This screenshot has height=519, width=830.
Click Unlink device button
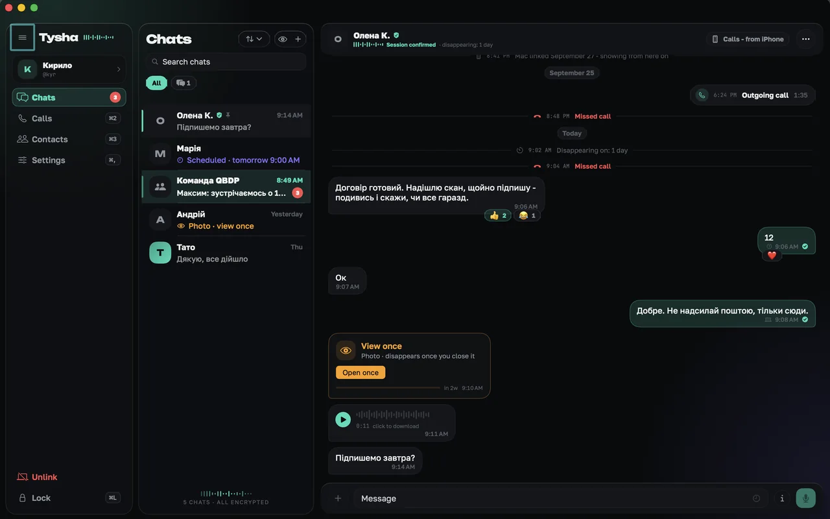(37, 477)
